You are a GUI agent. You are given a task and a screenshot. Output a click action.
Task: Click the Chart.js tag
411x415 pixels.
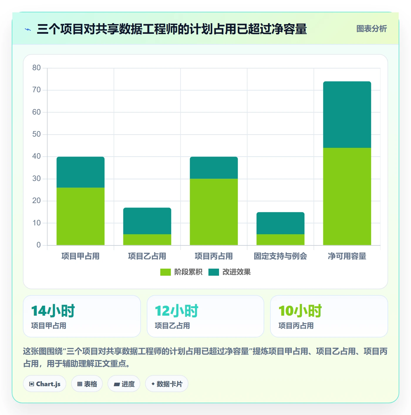tap(45, 384)
